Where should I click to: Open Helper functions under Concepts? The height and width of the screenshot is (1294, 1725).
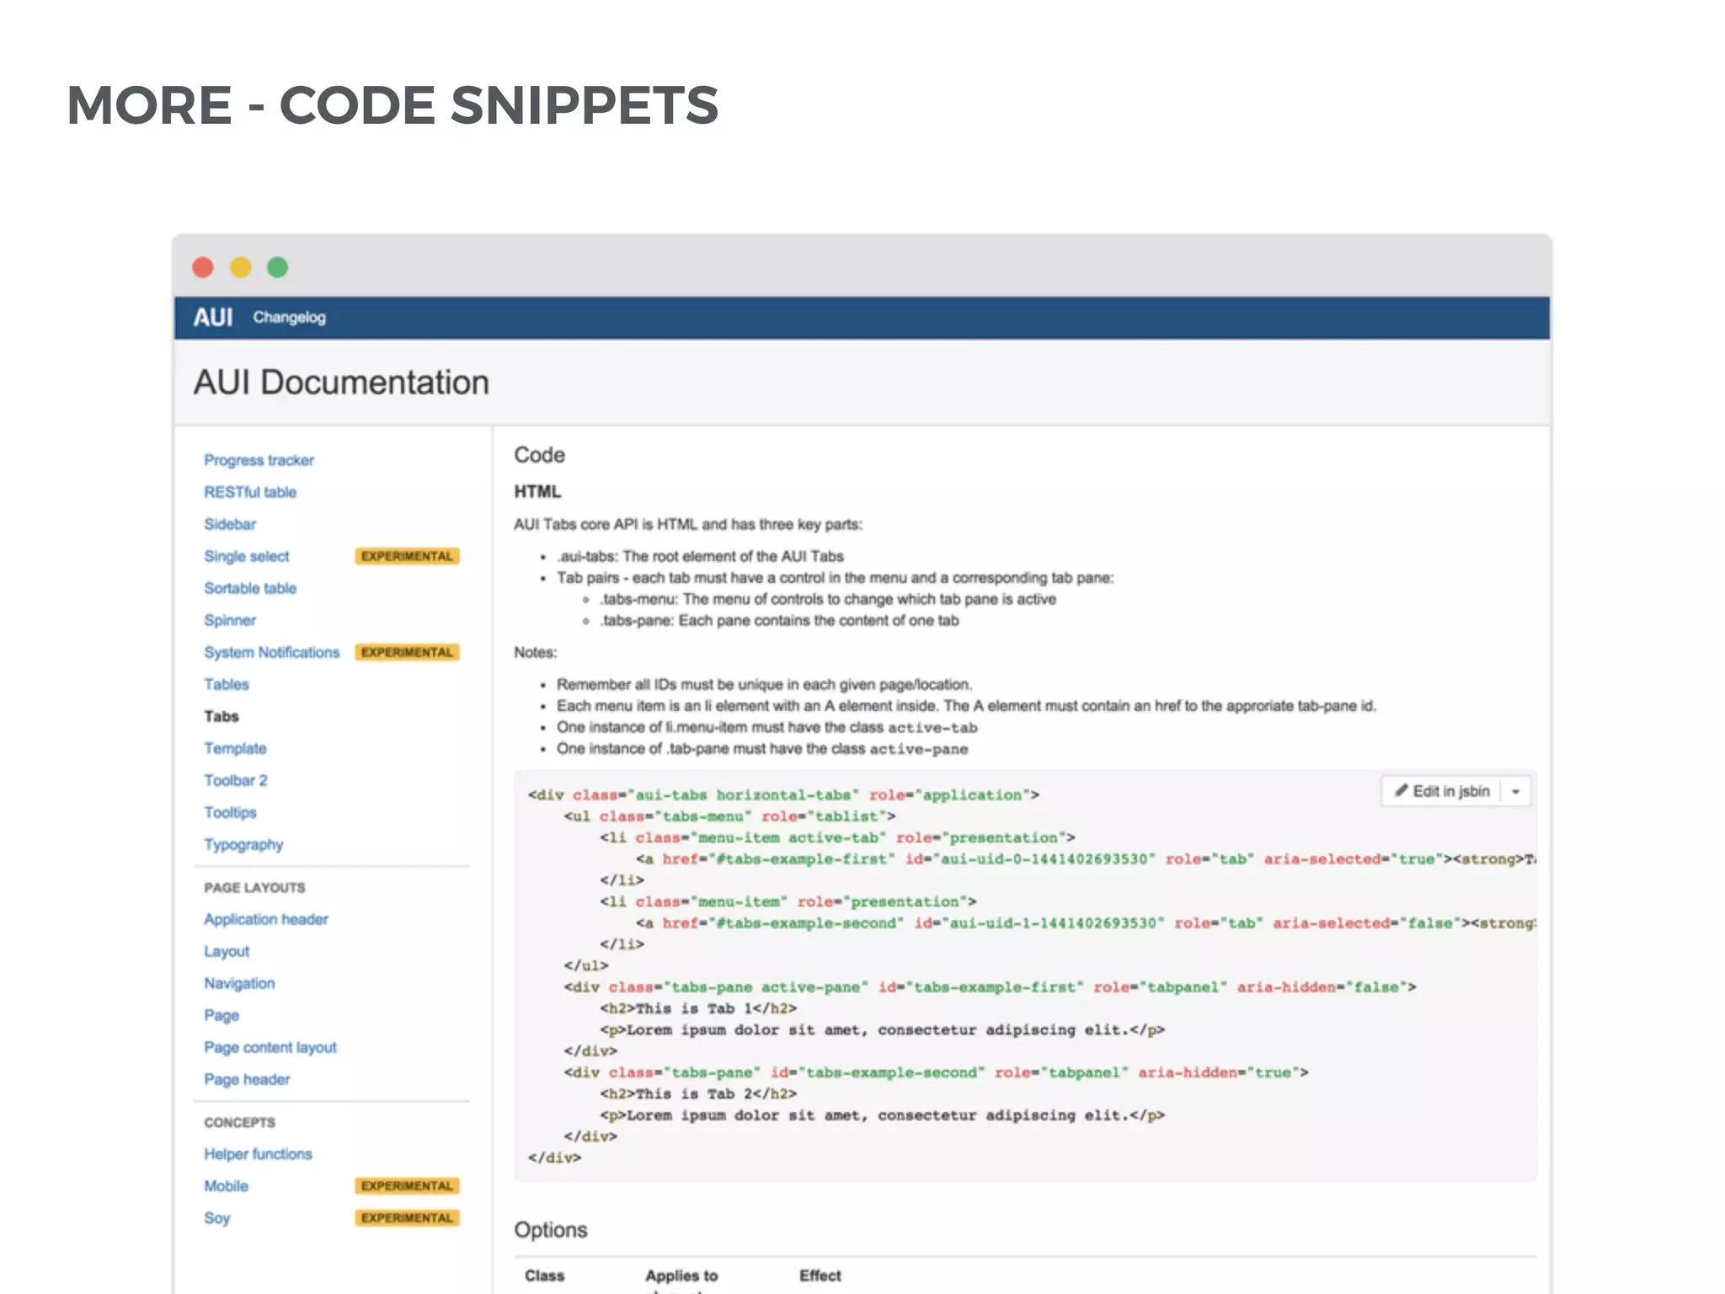click(x=258, y=1154)
